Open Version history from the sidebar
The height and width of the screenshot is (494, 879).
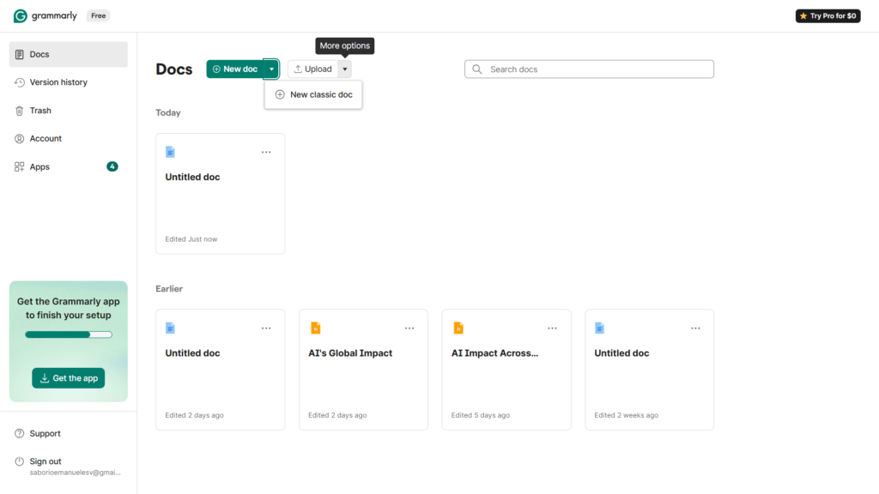pyautogui.click(x=69, y=82)
